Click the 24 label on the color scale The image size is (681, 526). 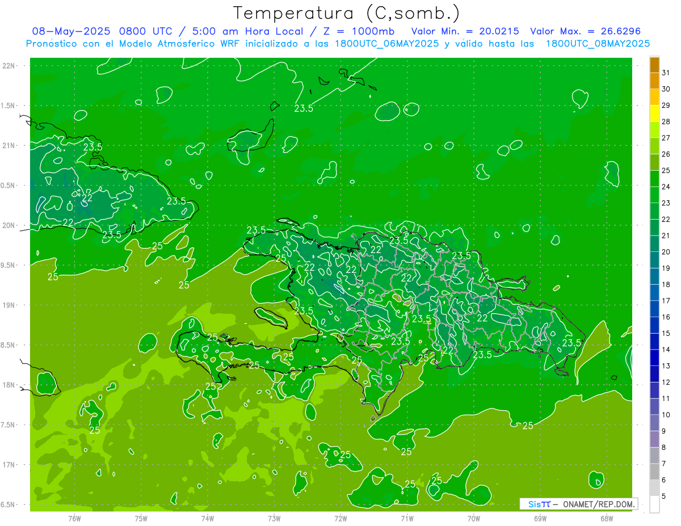pyautogui.click(x=666, y=187)
